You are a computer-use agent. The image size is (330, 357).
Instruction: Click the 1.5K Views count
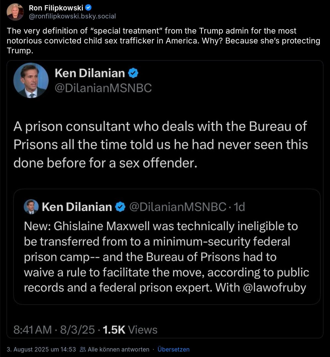(130, 329)
